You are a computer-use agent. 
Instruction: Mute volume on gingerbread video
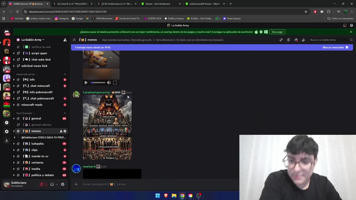[109, 82]
